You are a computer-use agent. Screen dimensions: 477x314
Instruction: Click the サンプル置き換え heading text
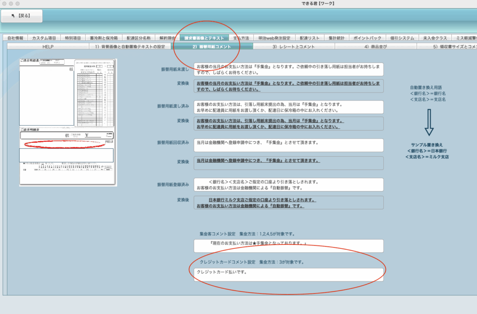point(427,145)
